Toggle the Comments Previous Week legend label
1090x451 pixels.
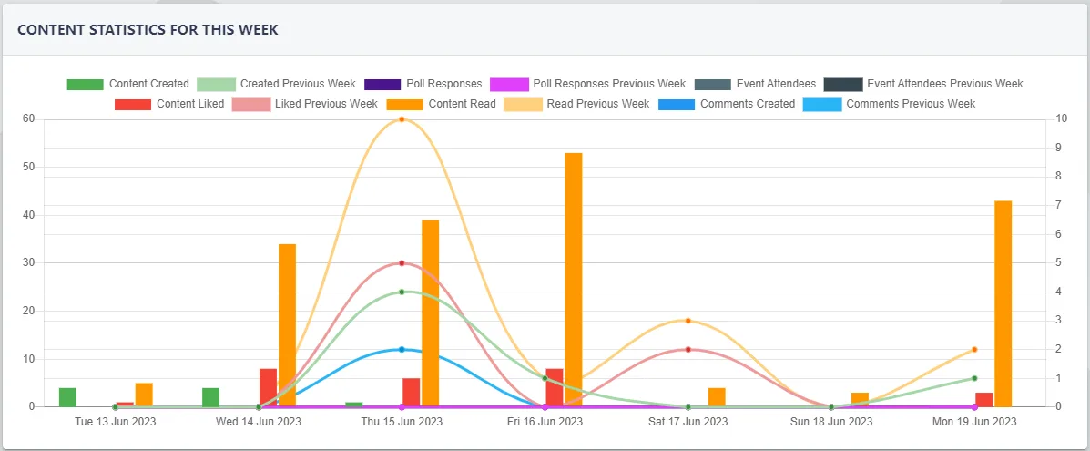pyautogui.click(x=911, y=105)
